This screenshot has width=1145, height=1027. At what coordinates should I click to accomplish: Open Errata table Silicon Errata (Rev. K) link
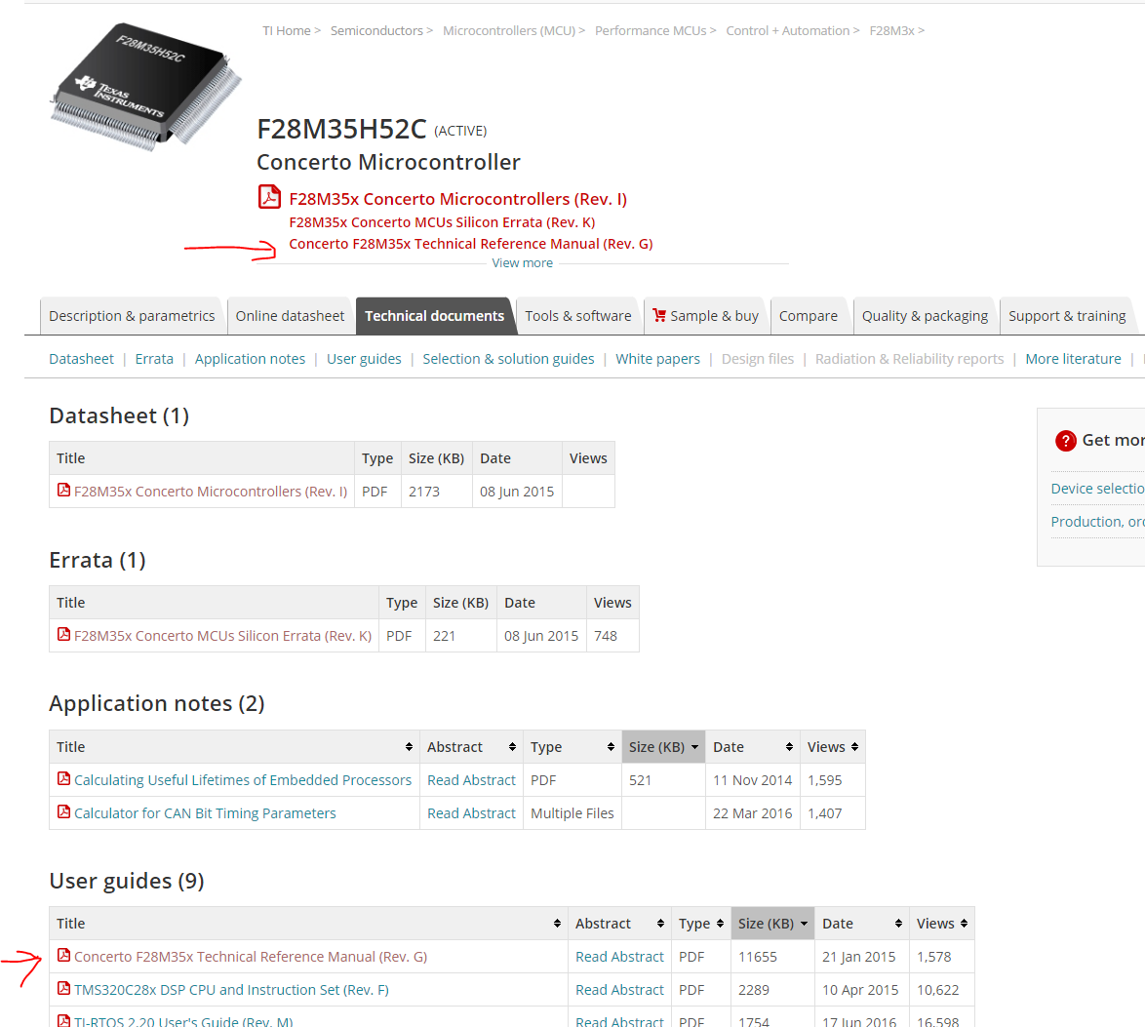pos(222,636)
